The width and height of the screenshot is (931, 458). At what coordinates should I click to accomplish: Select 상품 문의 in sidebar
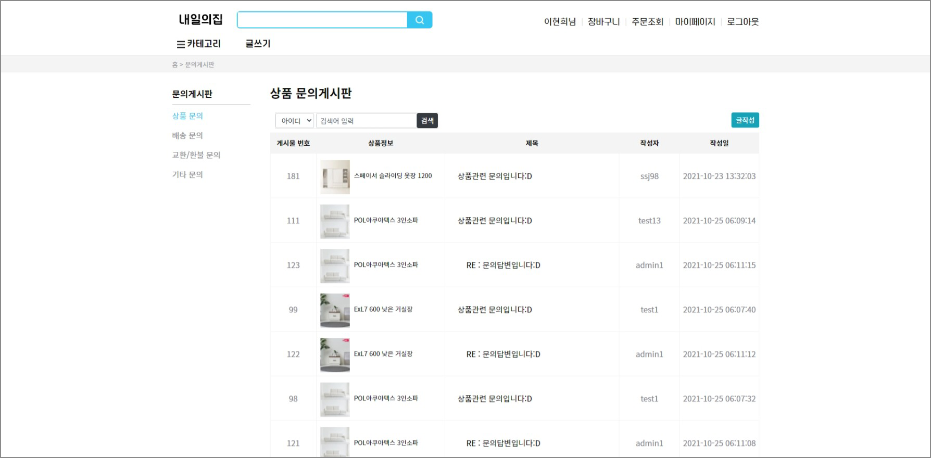[187, 116]
